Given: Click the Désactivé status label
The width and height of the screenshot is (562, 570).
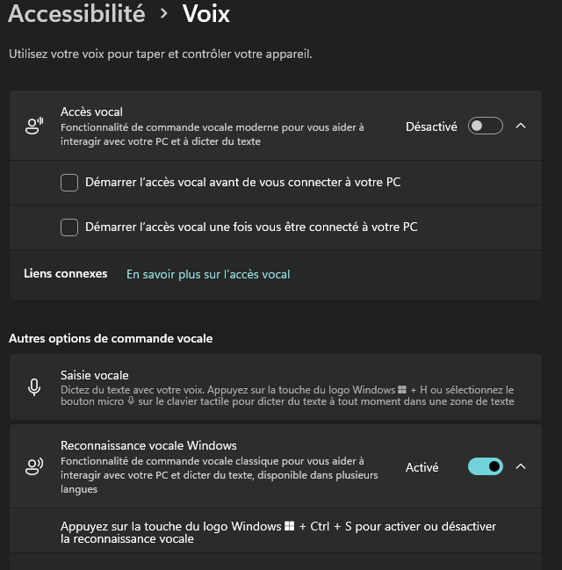Looking at the screenshot, I should pyautogui.click(x=431, y=126).
